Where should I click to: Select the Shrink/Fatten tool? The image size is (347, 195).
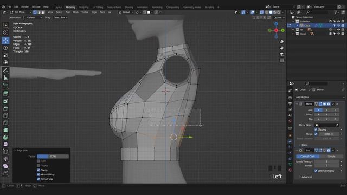click(5, 159)
